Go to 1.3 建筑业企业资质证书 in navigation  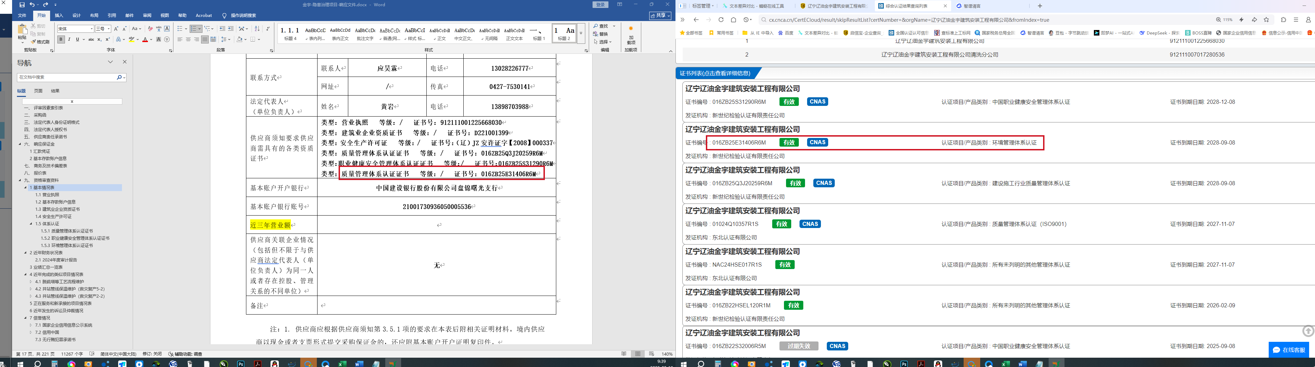(x=58, y=209)
